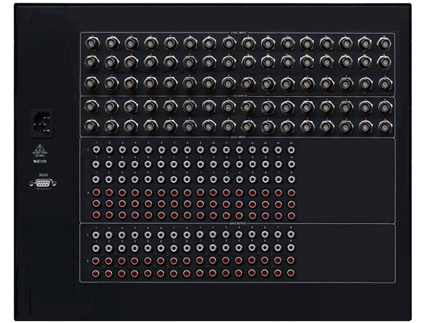Image resolution: width=425 pixels, height=323 pixels.
Task: Select BNC connector 16 in top video input row
Action: (384, 44)
